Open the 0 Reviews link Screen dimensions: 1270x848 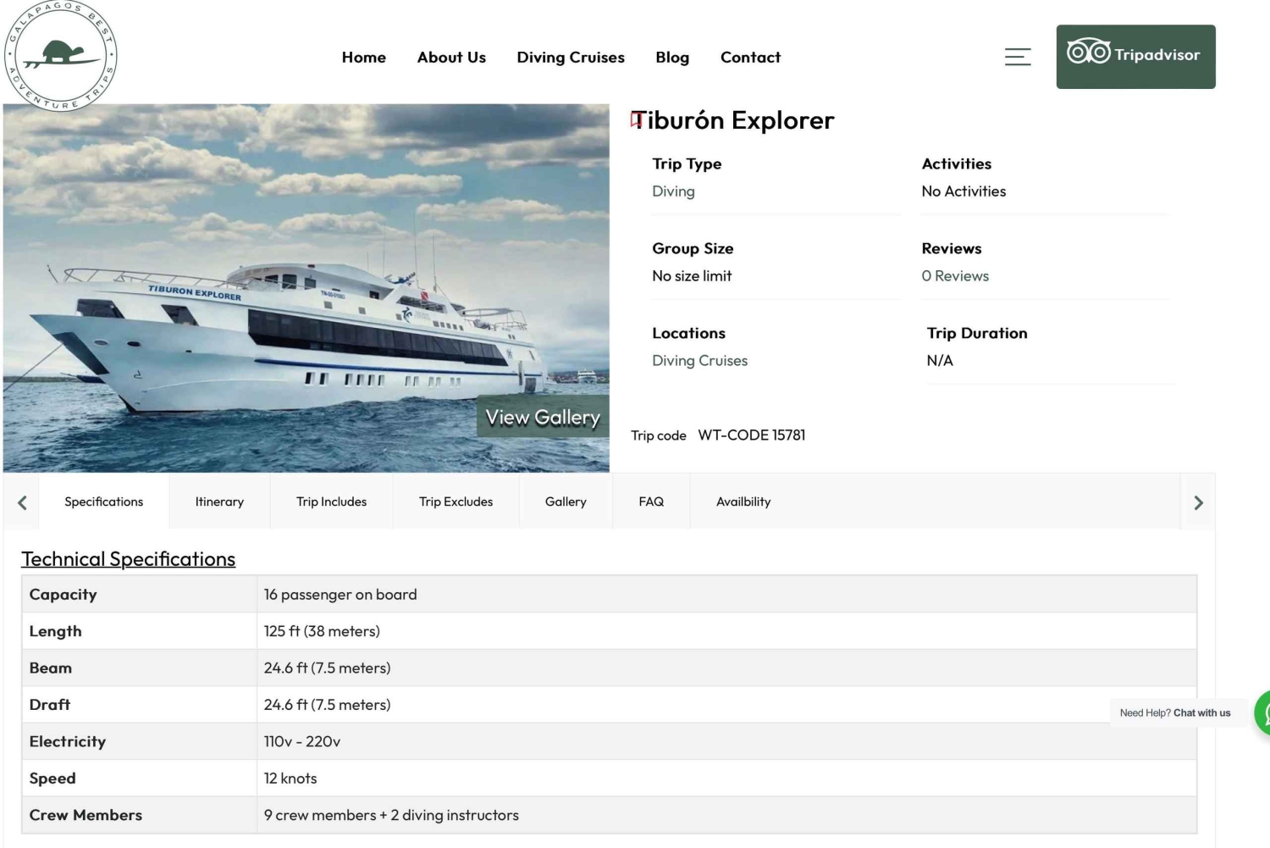tap(954, 276)
